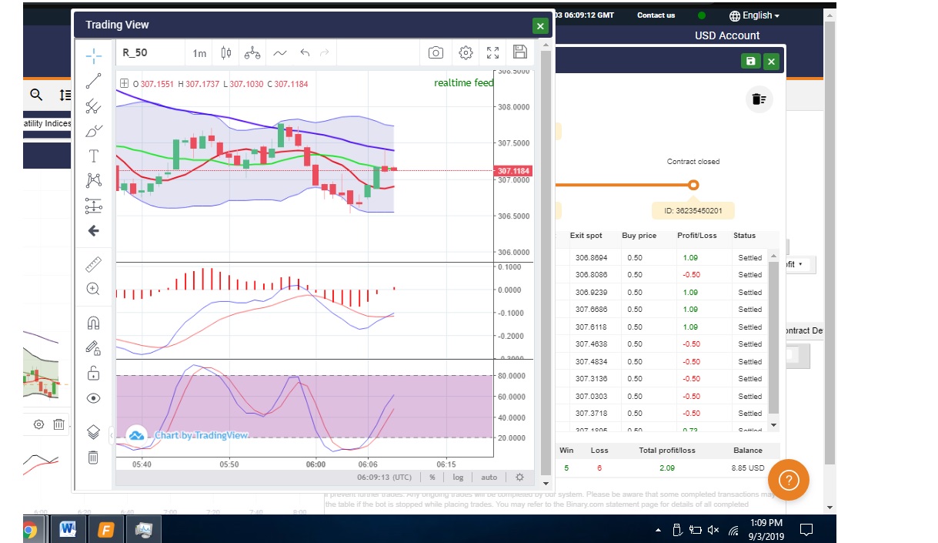Image resolution: width=938 pixels, height=543 pixels.
Task: Pick the measure ruler tool
Action: tap(93, 265)
